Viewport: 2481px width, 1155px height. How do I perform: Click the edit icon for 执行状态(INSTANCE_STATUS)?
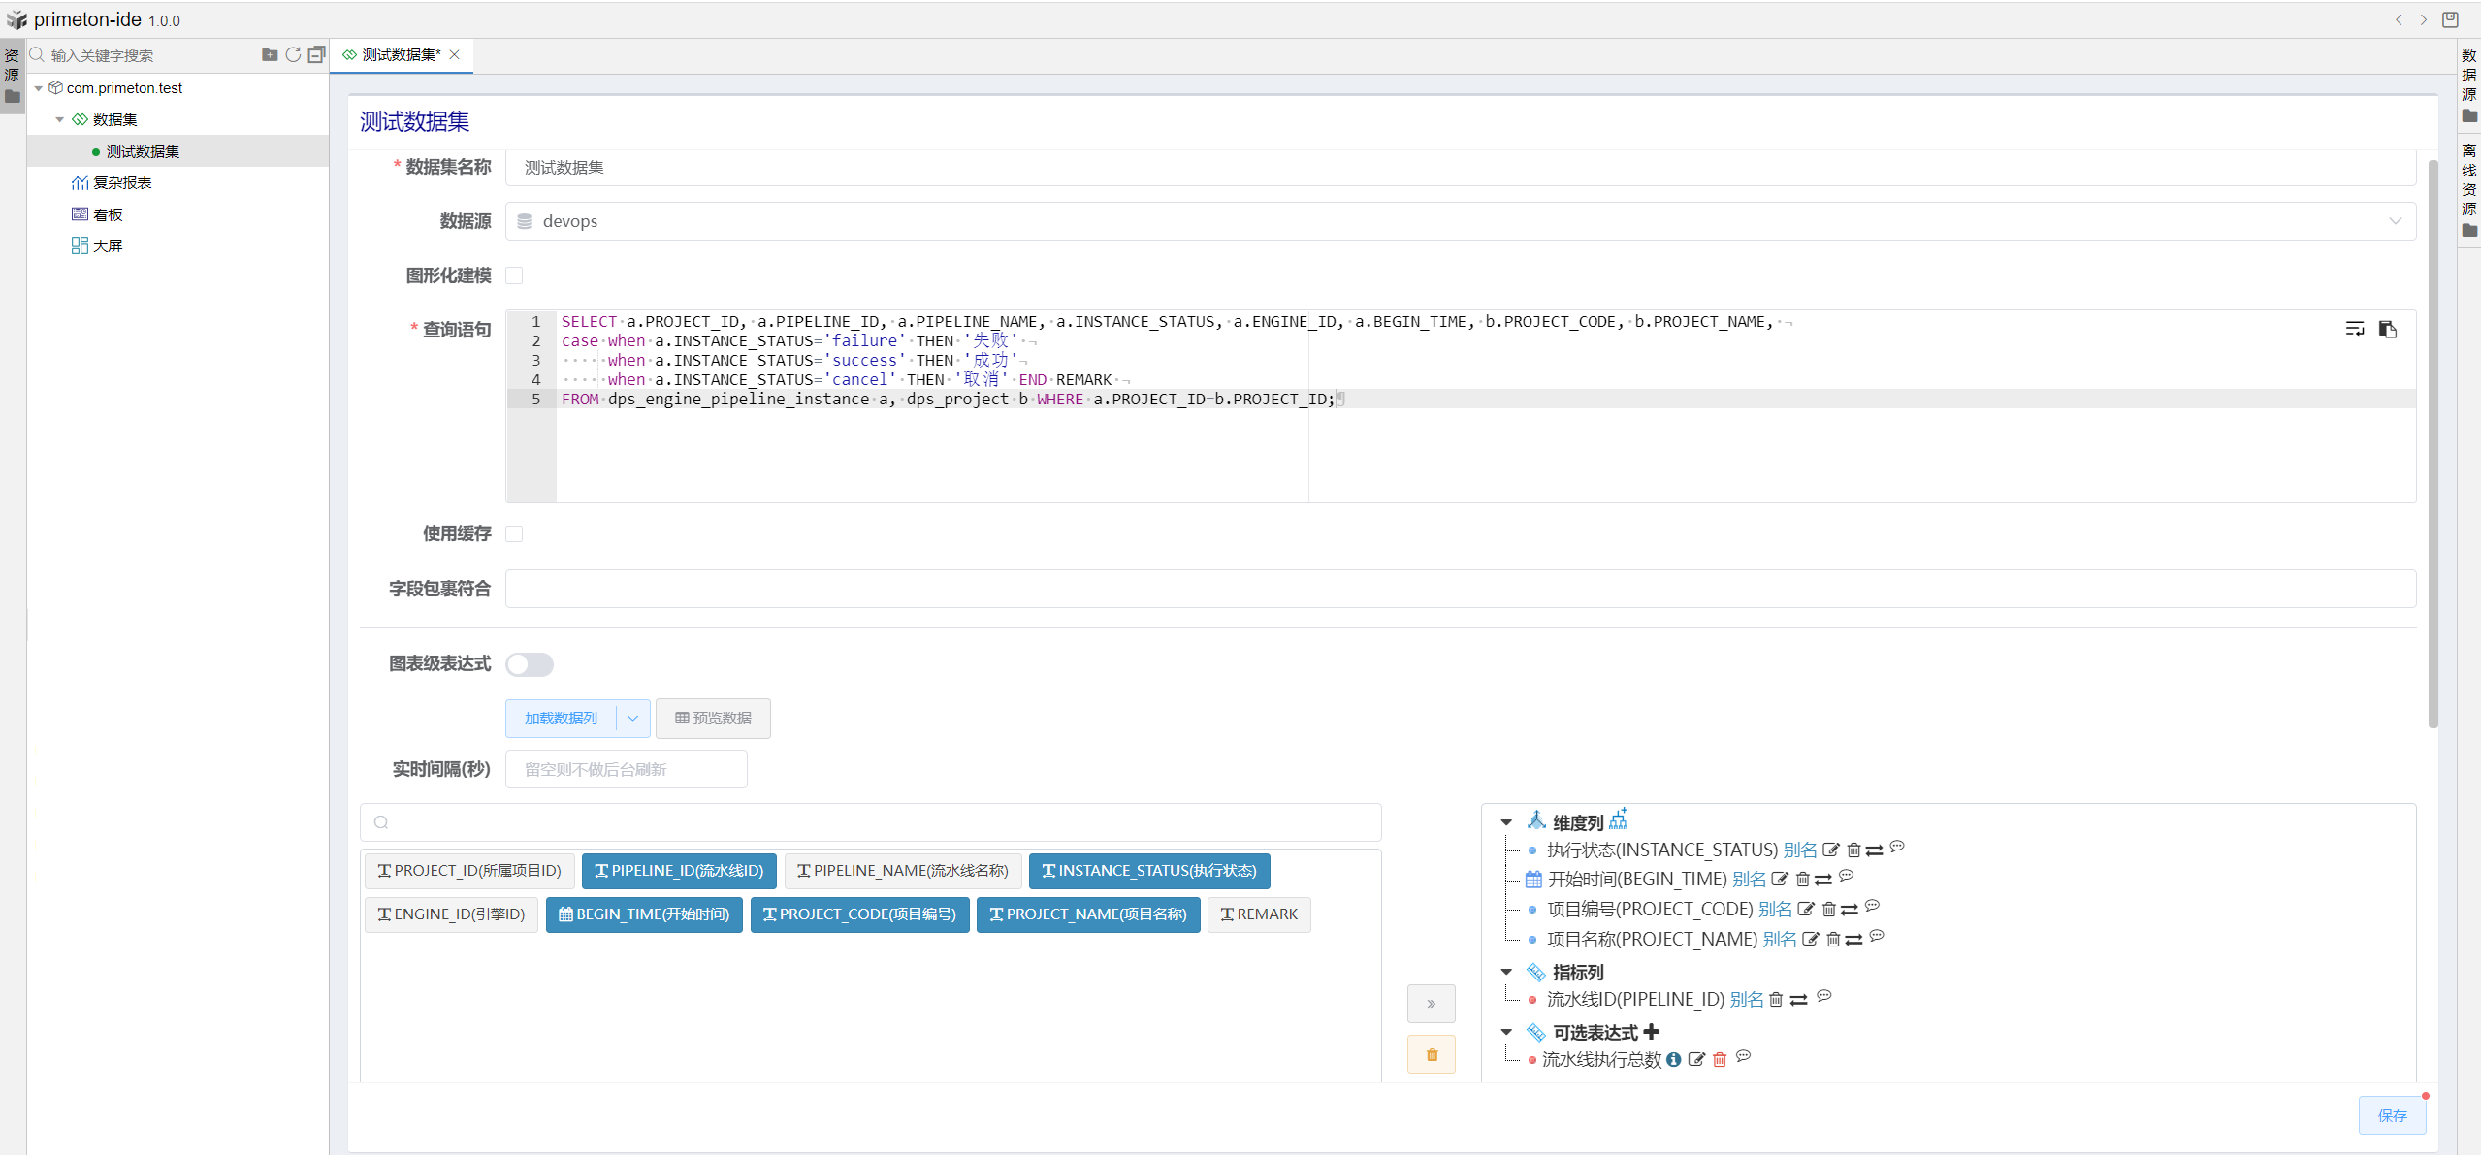pos(1830,850)
